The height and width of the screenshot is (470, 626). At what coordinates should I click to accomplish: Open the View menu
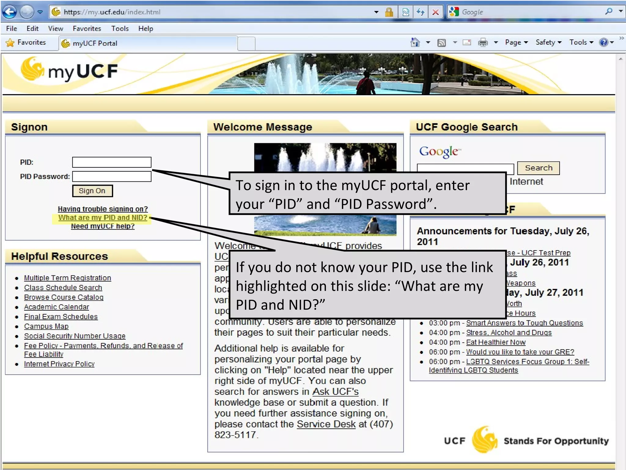coord(56,28)
